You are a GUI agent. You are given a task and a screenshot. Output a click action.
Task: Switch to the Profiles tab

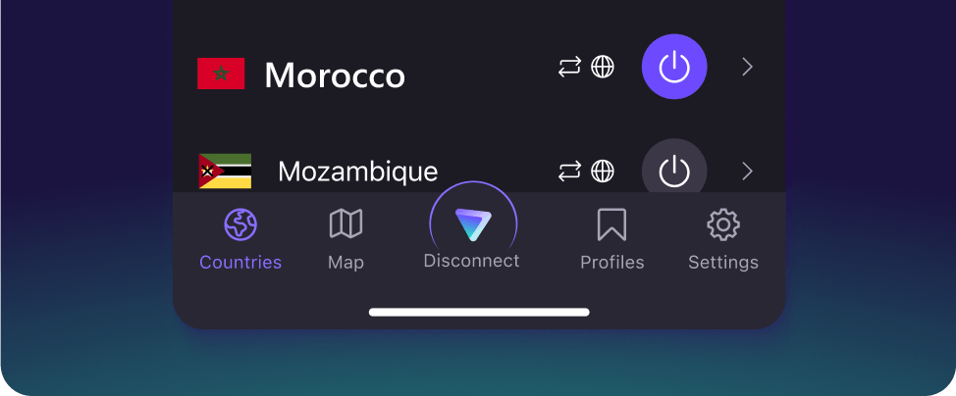611,239
